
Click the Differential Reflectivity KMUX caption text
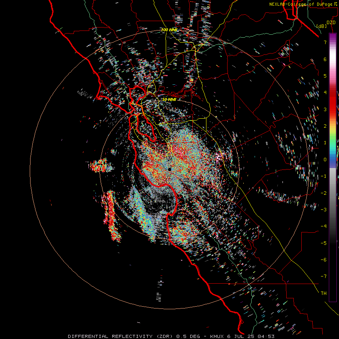pos(171,336)
